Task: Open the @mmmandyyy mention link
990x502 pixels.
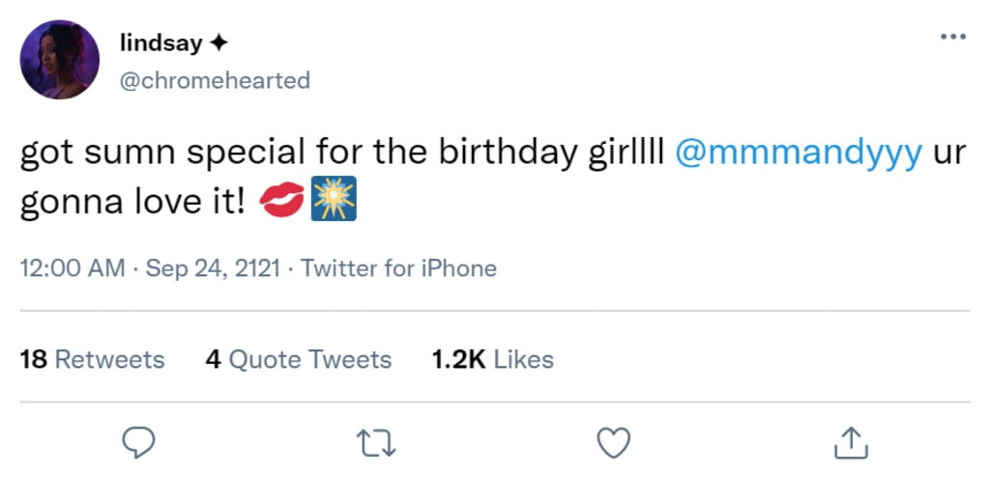Action: 798,154
